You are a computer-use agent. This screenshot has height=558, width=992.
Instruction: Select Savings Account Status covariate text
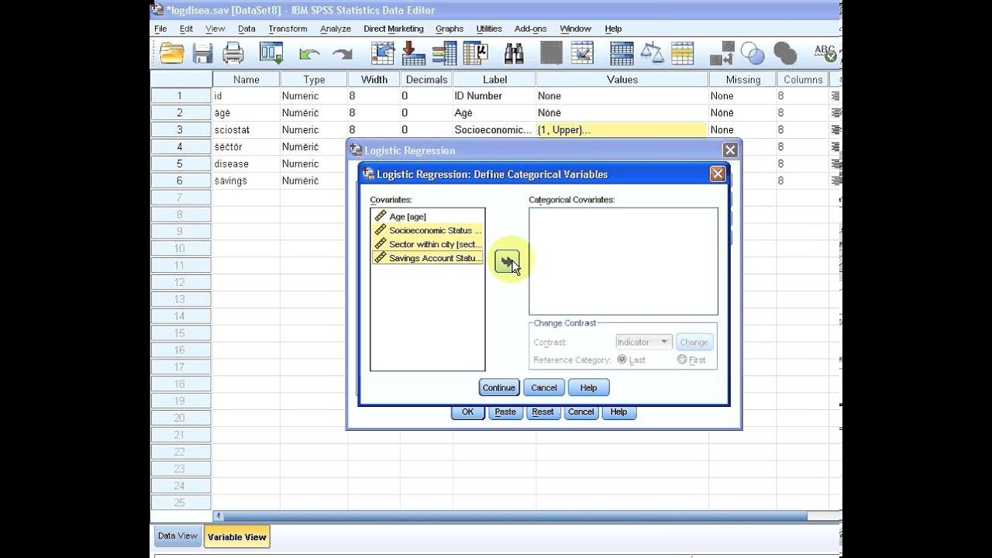(x=436, y=258)
